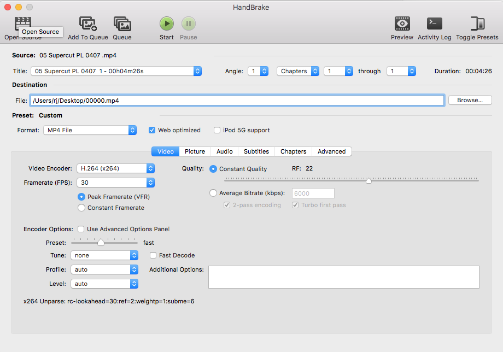503x352 pixels.
Task: Pause the current encode
Action: (x=188, y=24)
